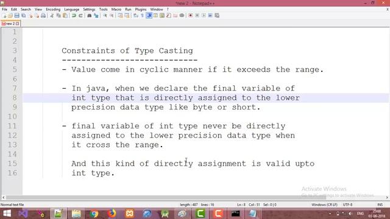Open the Tools menu

coord(103,9)
